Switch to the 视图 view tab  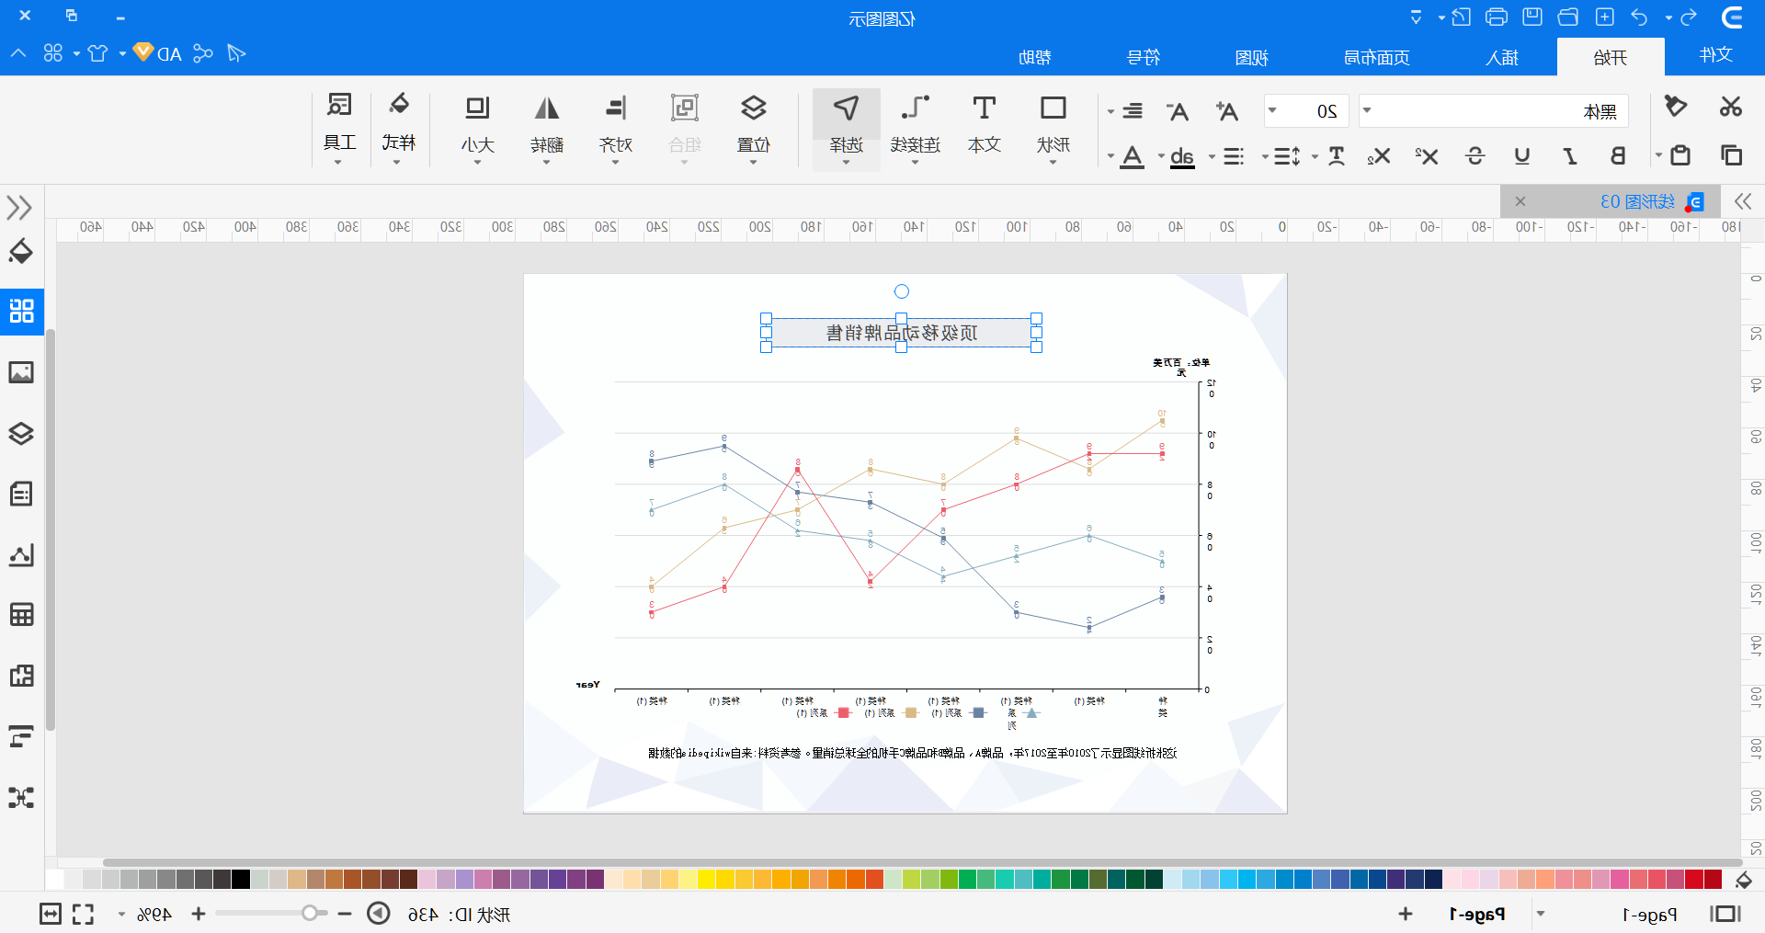(1251, 57)
